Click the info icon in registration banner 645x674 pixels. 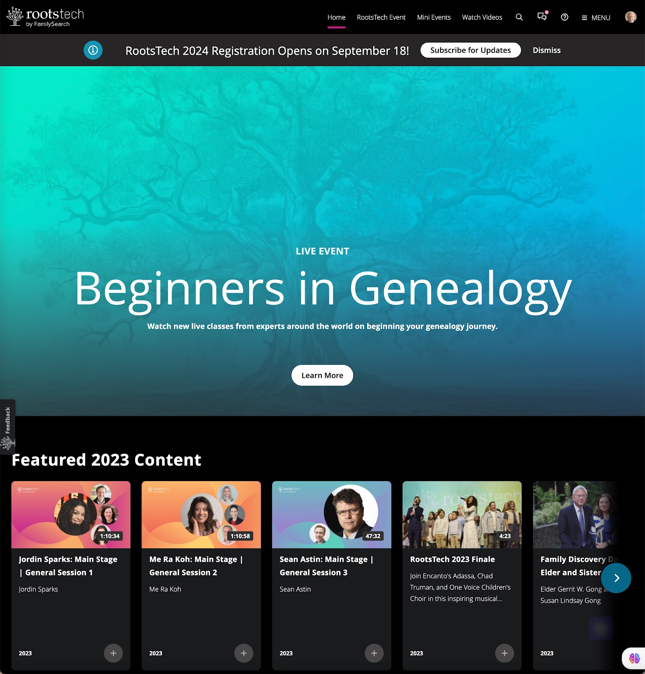93,50
